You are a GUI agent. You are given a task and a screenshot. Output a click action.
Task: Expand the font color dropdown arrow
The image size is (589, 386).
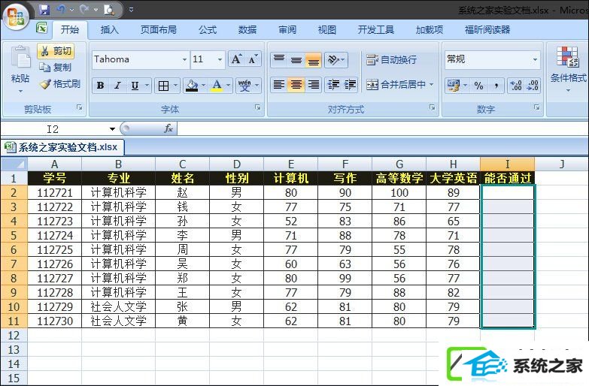[x=228, y=86]
